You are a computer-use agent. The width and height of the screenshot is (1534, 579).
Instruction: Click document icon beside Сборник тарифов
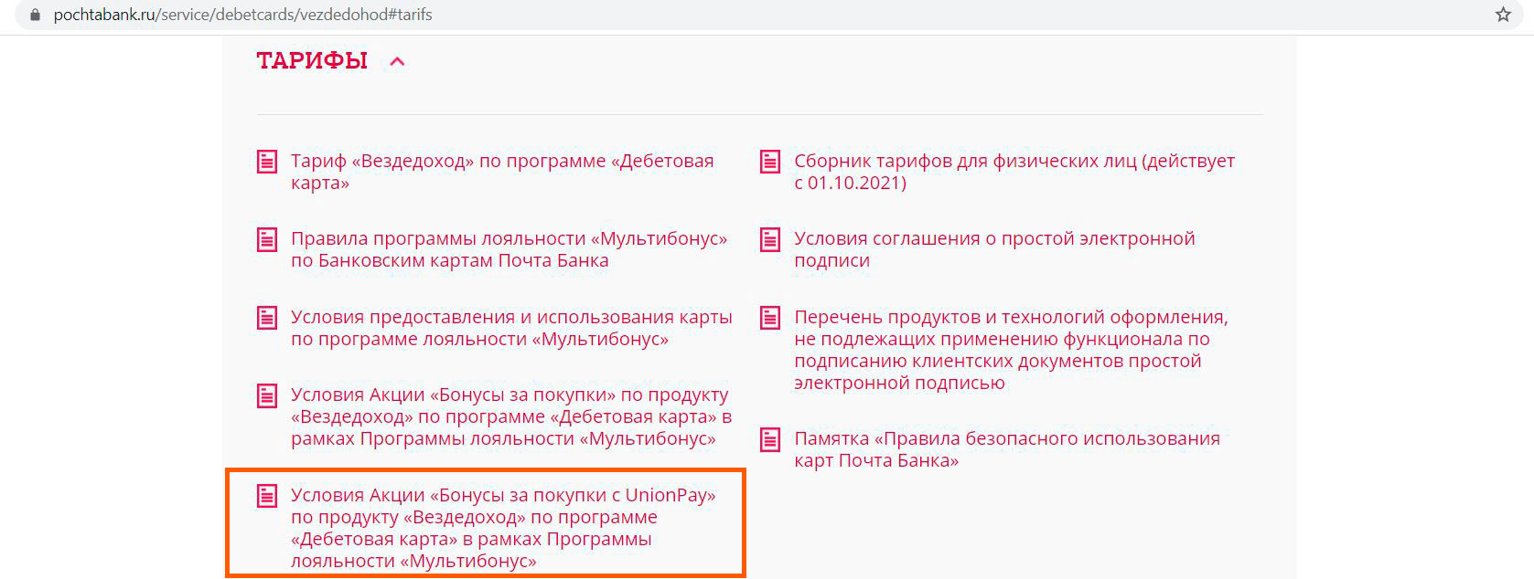(770, 162)
